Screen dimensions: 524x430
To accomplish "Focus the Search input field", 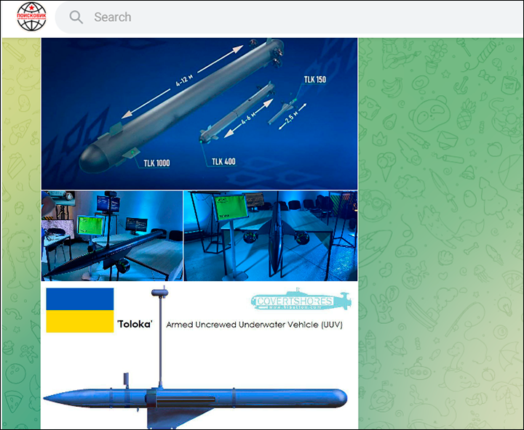I will 291,17.
